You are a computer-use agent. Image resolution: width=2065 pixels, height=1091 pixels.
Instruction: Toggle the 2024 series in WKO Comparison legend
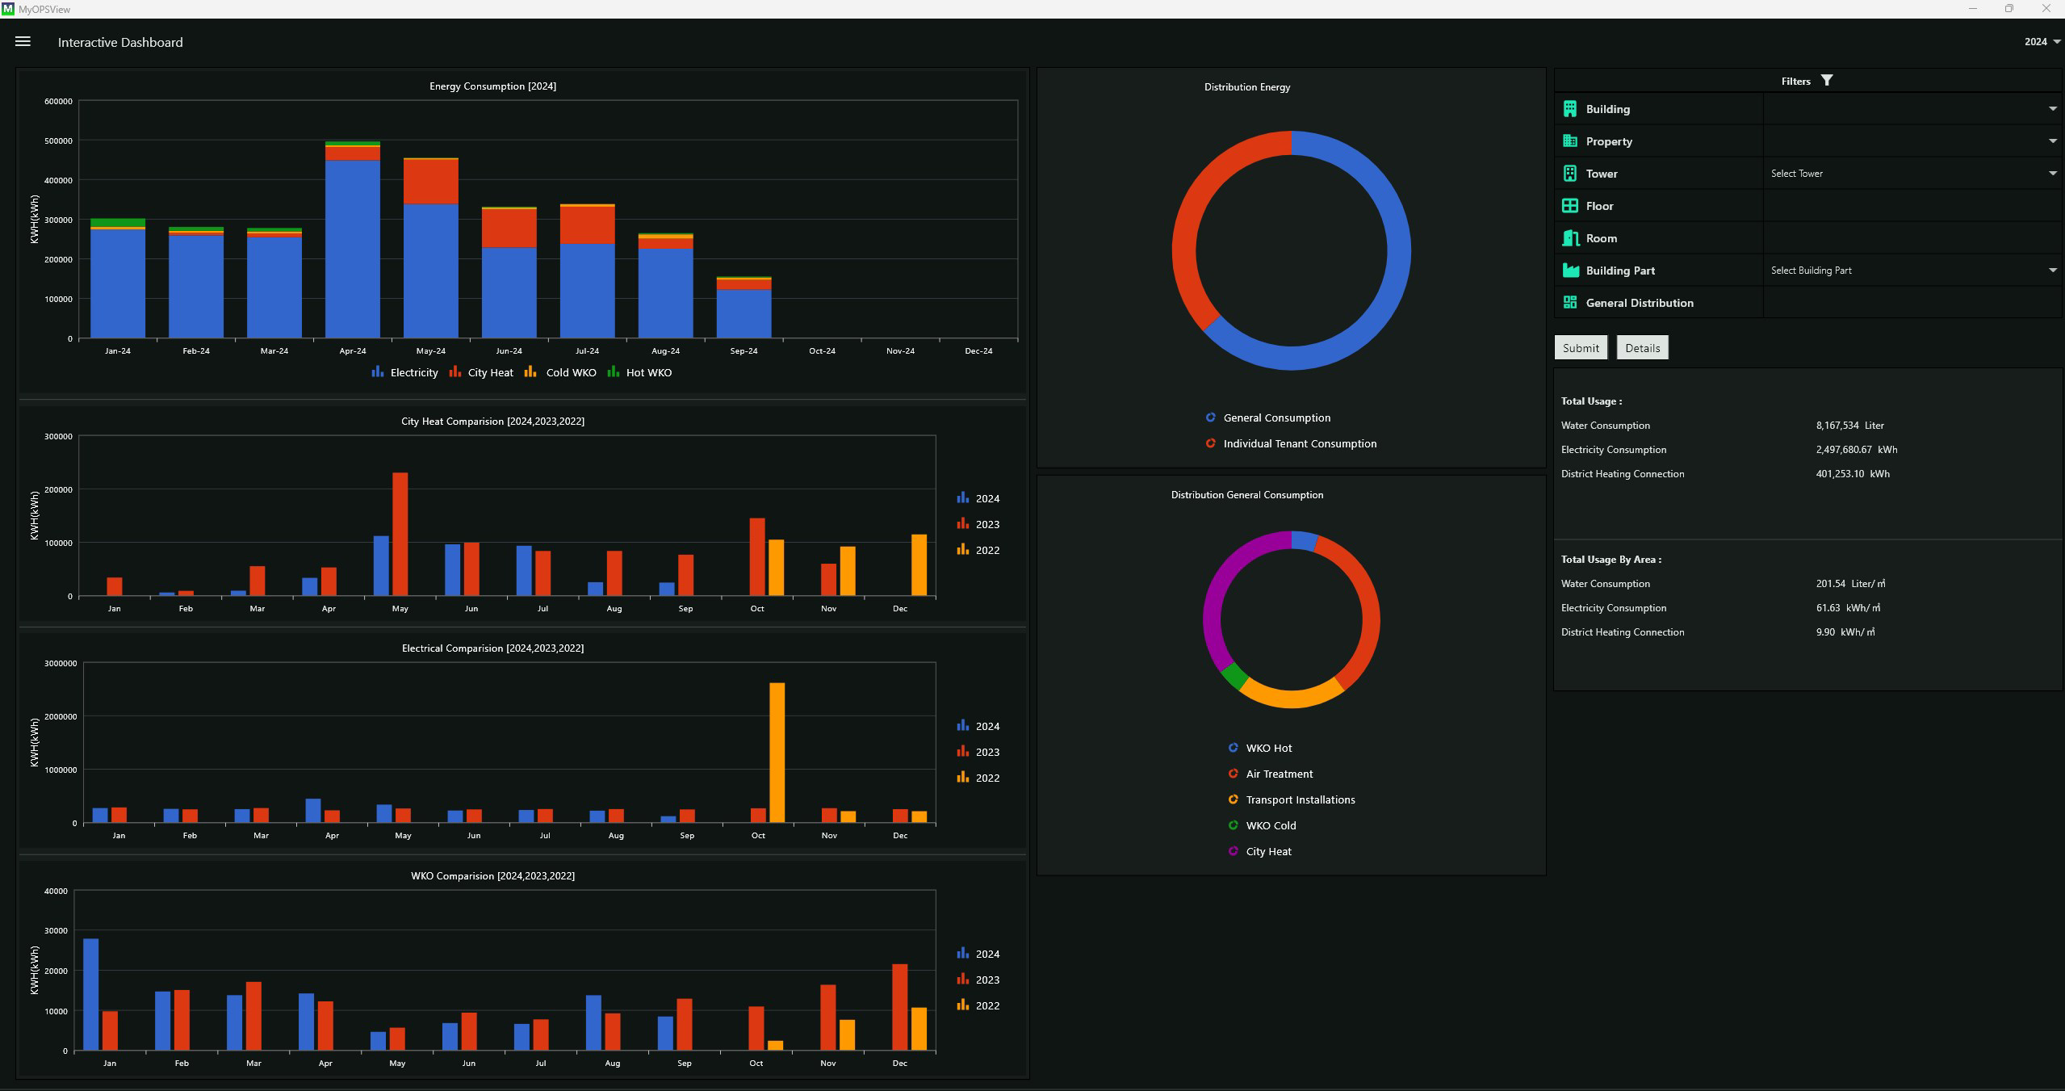(978, 954)
